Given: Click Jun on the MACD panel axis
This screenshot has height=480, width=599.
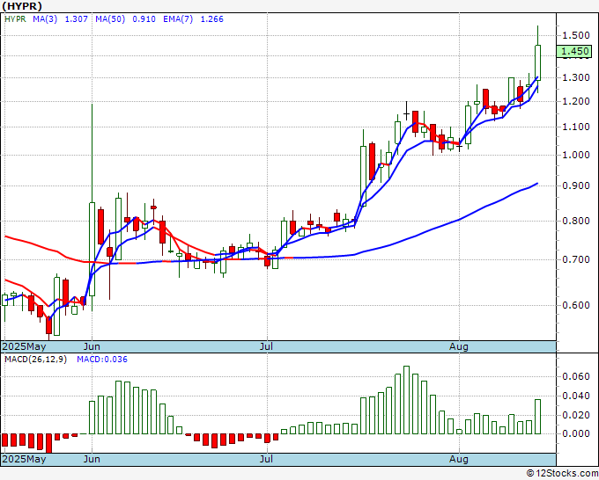Looking at the screenshot, I should pyautogui.click(x=92, y=459).
